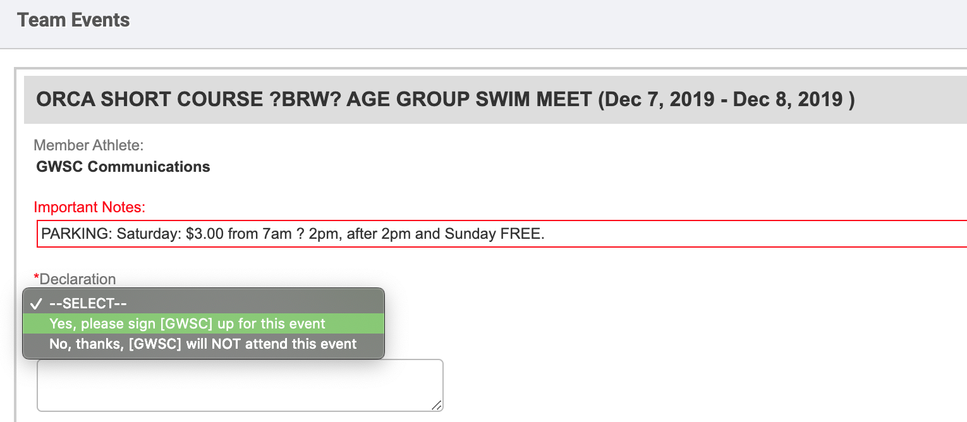
Task: Click the checkmark beside '--SELECT--'
Action: (35, 303)
